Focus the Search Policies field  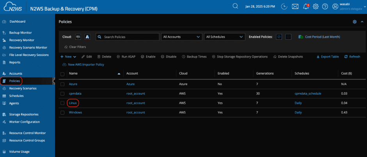point(128,37)
